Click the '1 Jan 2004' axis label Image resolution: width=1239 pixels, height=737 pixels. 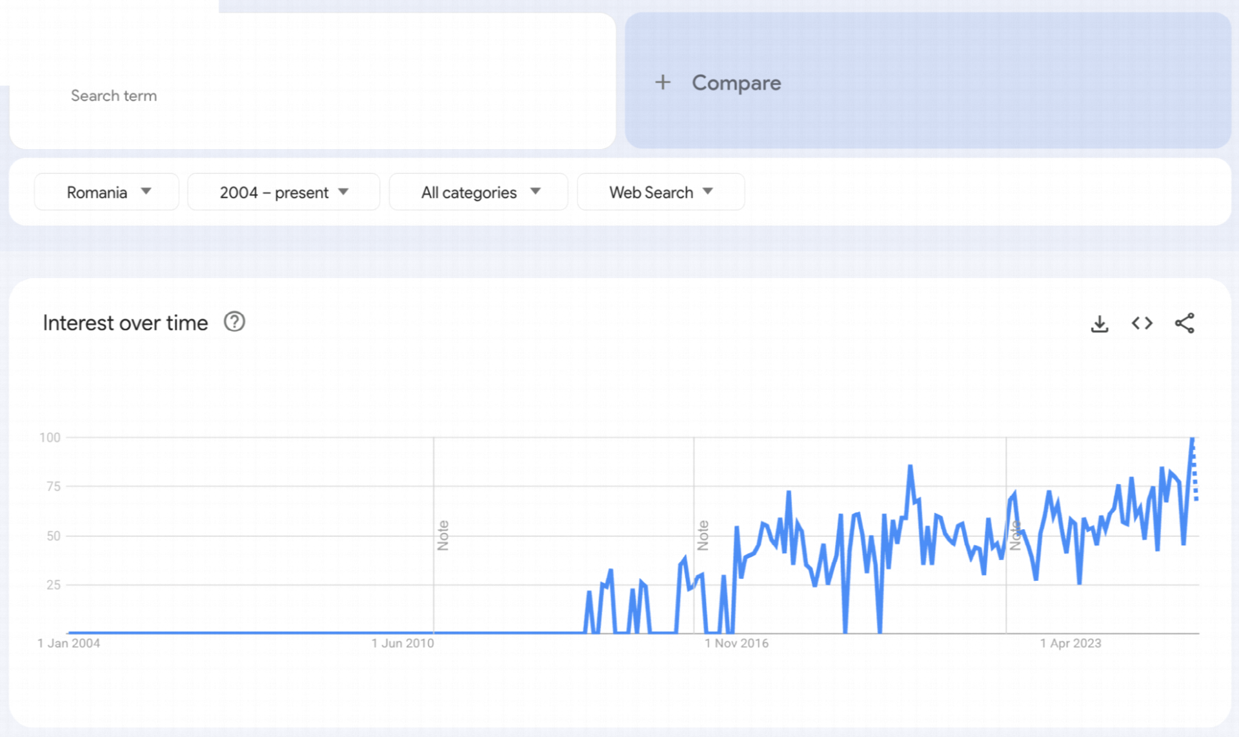coord(68,643)
